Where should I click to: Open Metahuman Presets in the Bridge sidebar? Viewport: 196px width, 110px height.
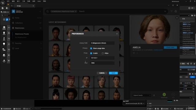[22, 34]
